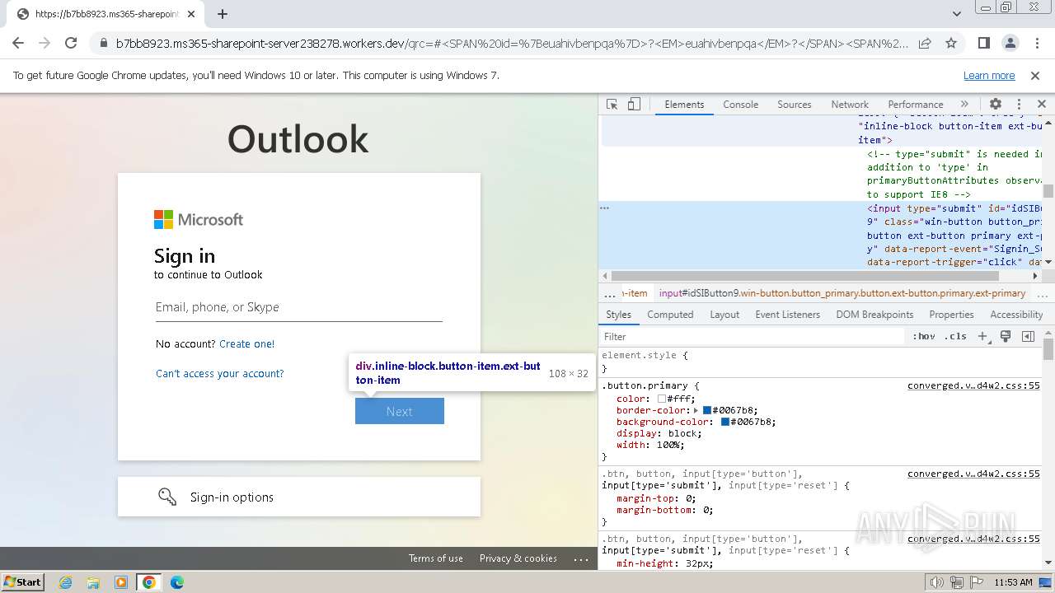Select the Styles pane tab
The height and width of the screenshot is (593, 1055).
coord(618,315)
